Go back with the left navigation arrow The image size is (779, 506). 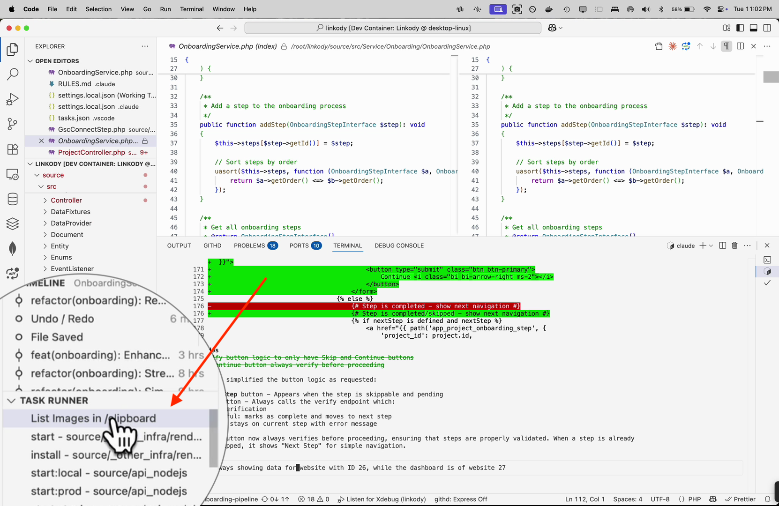220,28
